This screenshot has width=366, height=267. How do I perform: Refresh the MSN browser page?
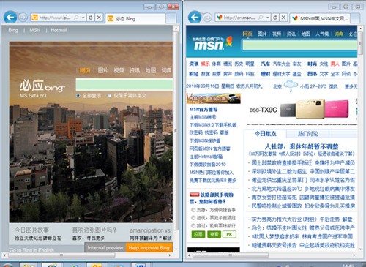[x=275, y=18]
